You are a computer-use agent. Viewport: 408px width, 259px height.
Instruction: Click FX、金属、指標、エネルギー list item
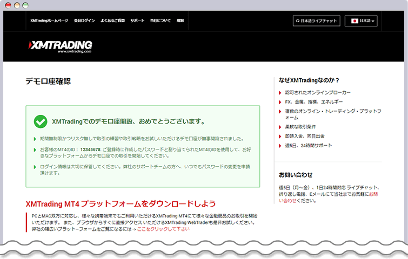tap(314, 102)
